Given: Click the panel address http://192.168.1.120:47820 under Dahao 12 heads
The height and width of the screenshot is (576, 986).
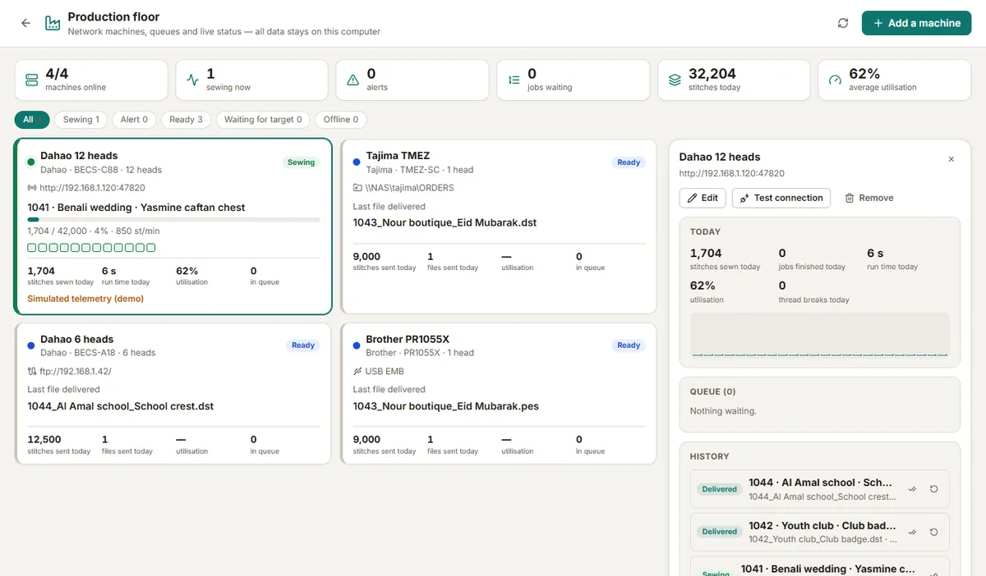Looking at the screenshot, I should coord(732,173).
